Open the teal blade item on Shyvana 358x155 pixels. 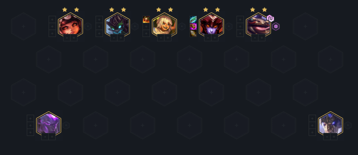193,19
